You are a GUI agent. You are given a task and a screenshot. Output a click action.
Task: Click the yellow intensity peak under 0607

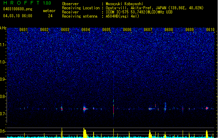pos(150,134)
